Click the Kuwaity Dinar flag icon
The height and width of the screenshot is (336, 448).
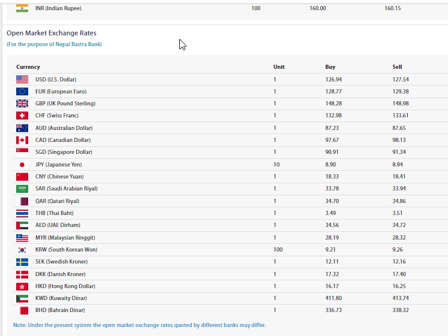(x=22, y=298)
